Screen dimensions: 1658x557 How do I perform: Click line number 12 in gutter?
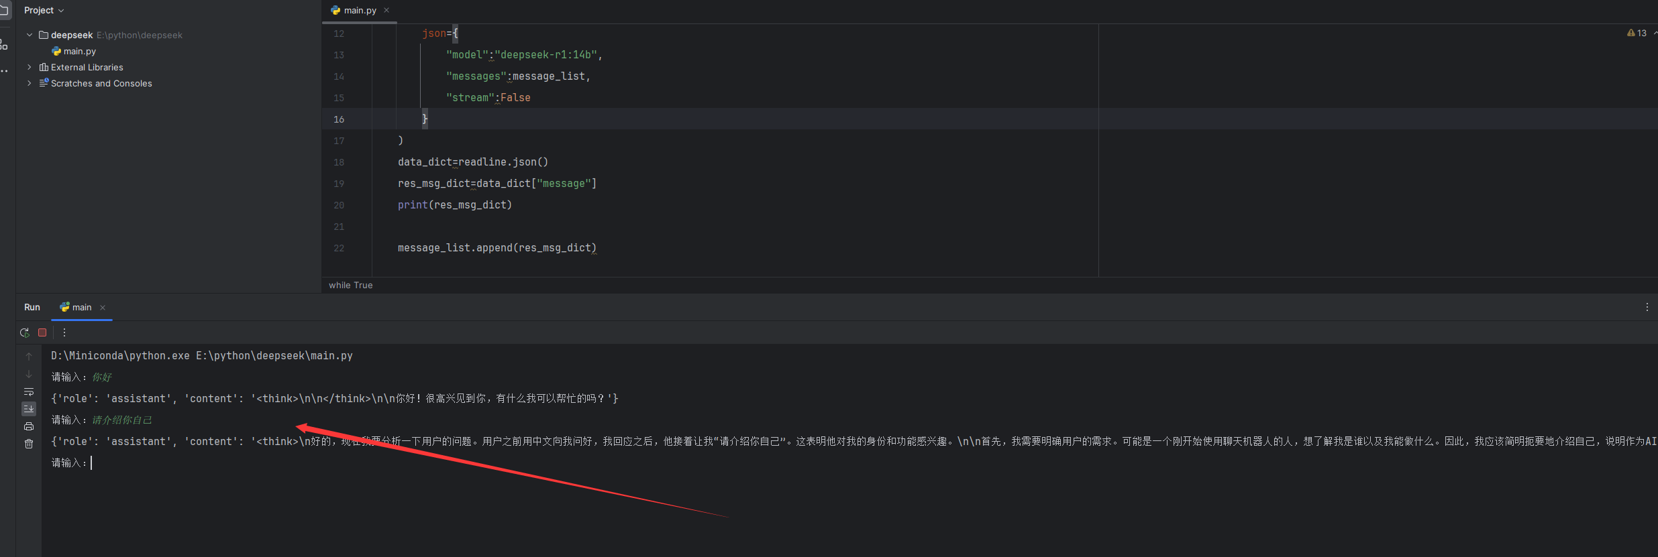pyautogui.click(x=339, y=34)
